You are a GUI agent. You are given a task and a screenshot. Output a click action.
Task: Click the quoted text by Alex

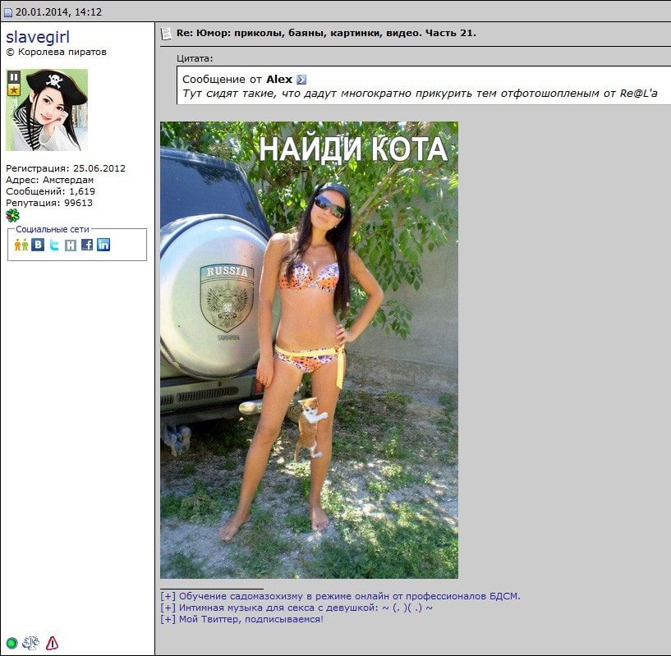point(420,94)
